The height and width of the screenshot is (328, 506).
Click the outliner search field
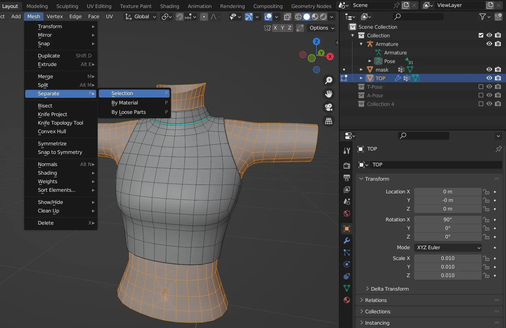click(x=418, y=17)
